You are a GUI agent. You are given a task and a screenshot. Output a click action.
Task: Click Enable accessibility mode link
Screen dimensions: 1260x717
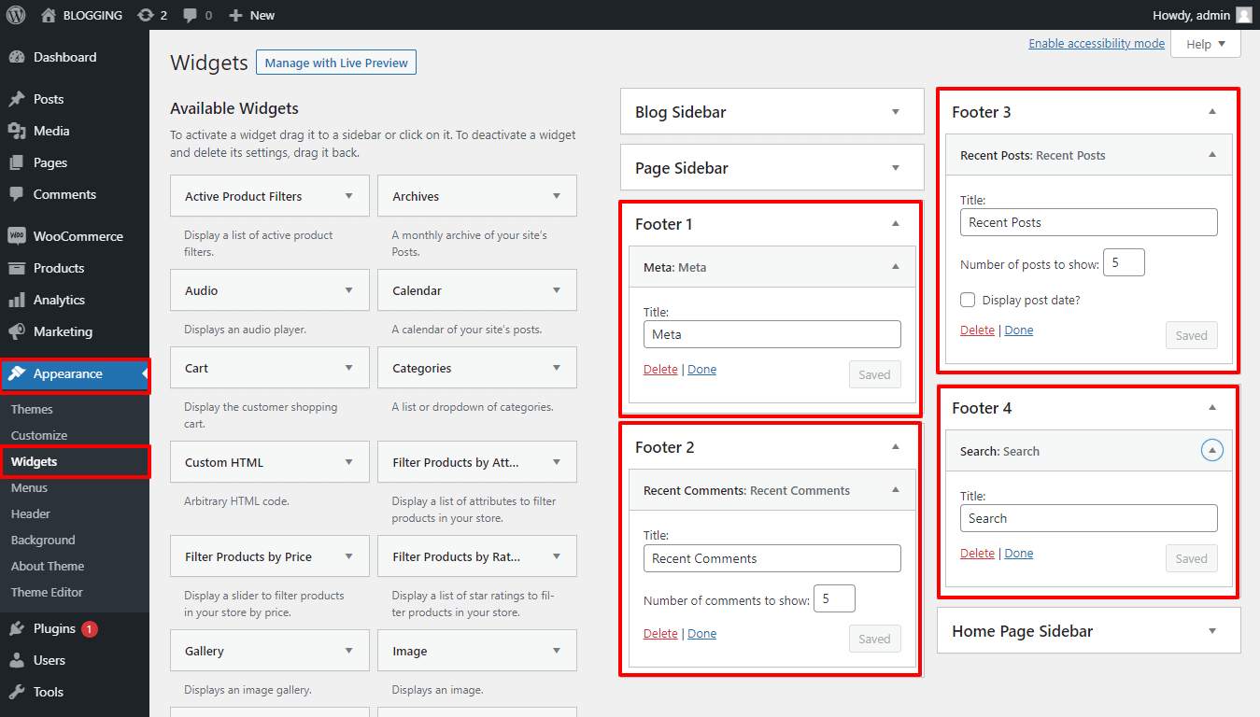[x=1097, y=44]
